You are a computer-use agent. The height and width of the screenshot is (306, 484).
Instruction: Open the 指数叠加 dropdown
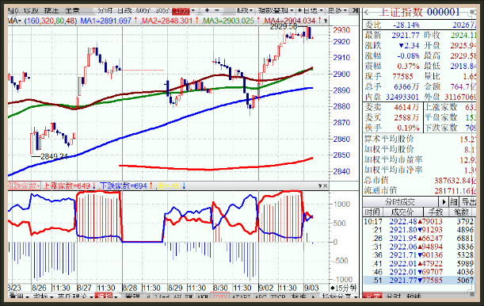pos(276,10)
